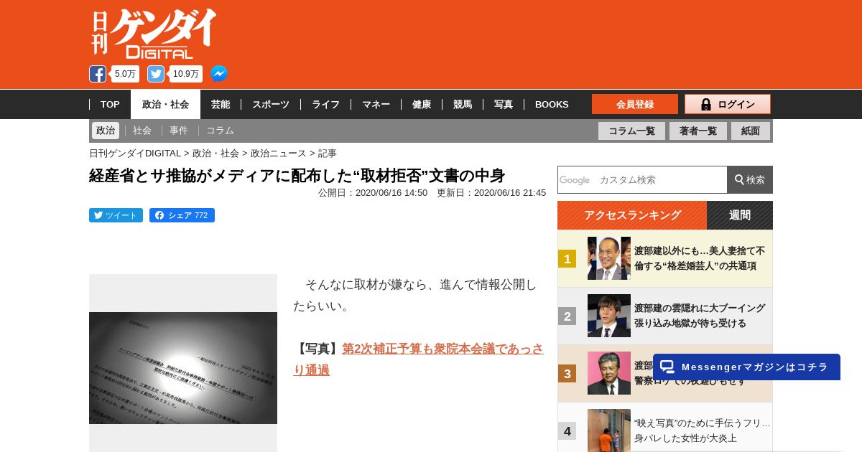This screenshot has height=452, width=862.
Task: Click ranking number 2 badge
Action: (x=567, y=316)
